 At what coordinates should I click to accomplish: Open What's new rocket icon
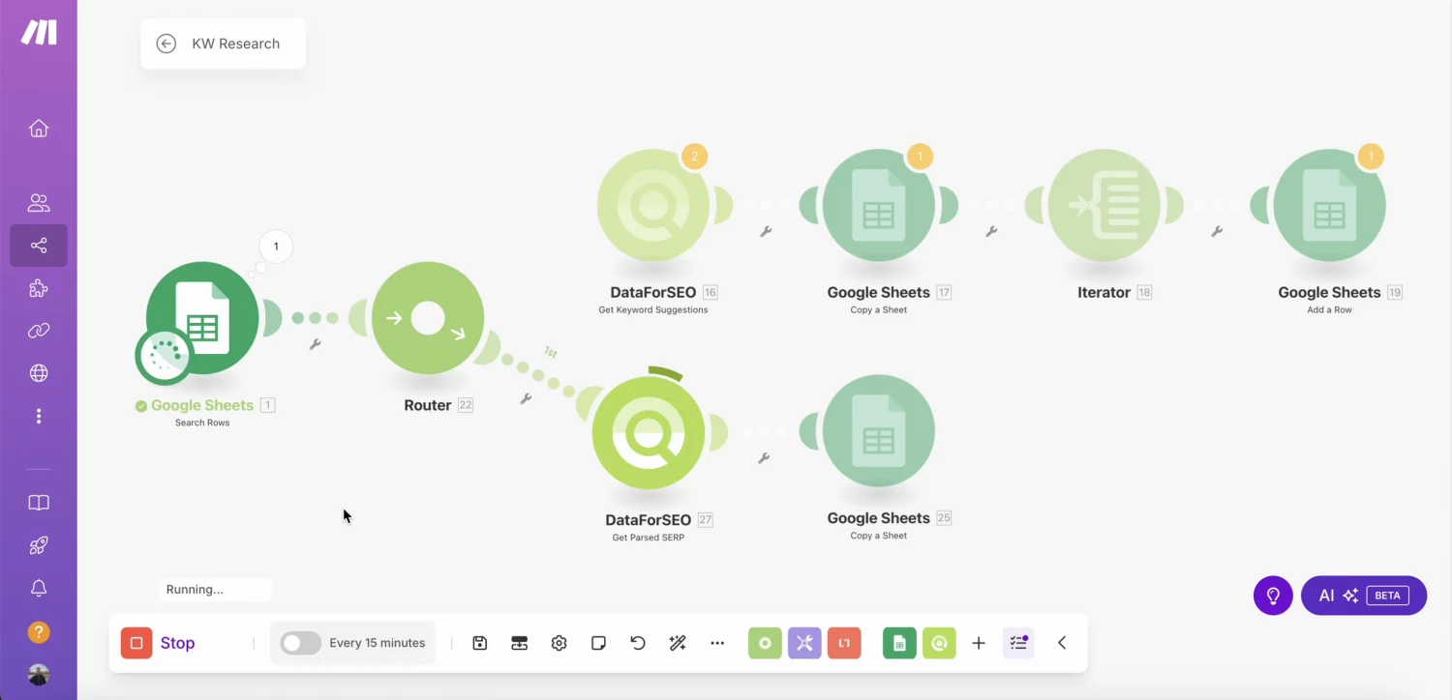(x=39, y=545)
